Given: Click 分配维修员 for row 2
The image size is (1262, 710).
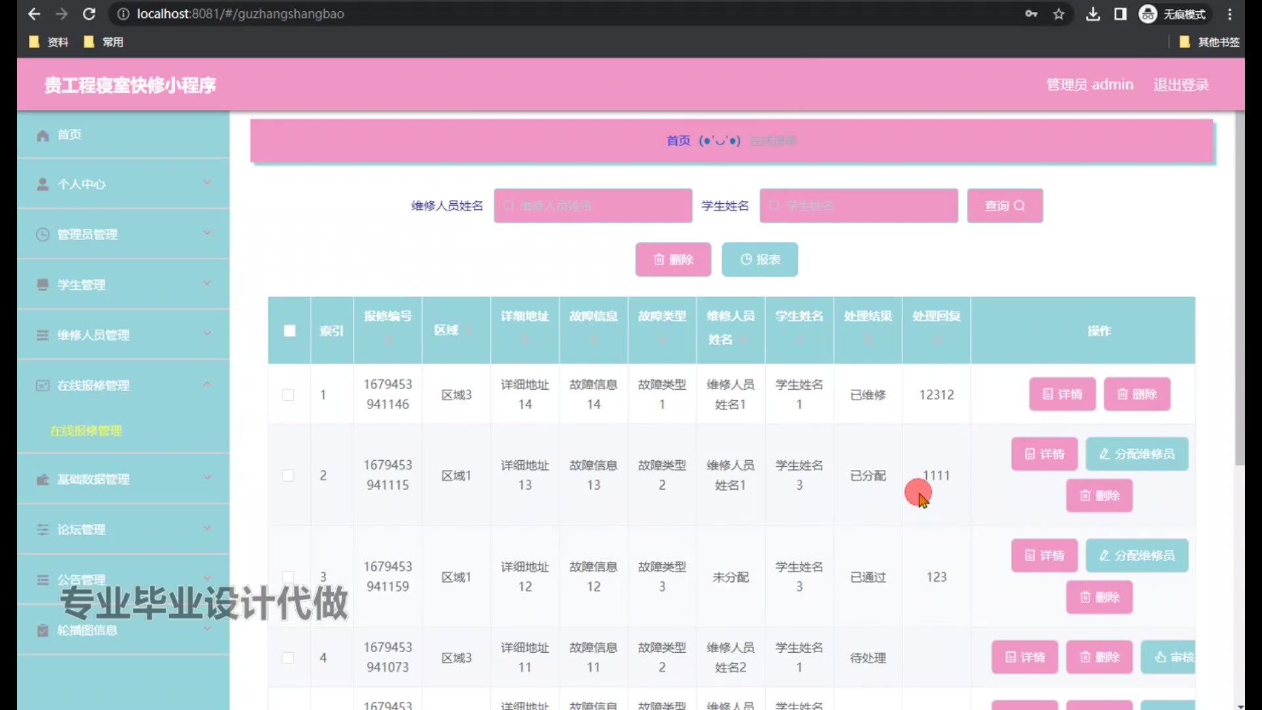Looking at the screenshot, I should coord(1137,454).
